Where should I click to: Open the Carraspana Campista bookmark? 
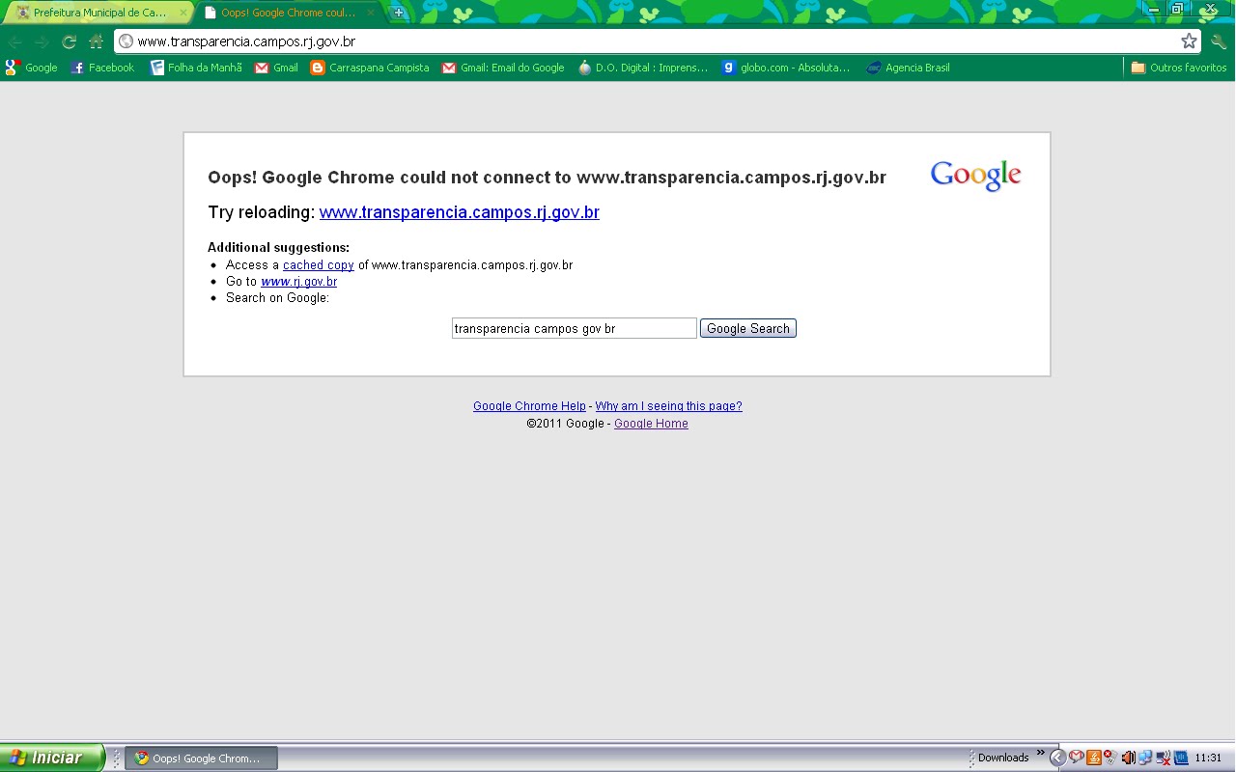370,68
